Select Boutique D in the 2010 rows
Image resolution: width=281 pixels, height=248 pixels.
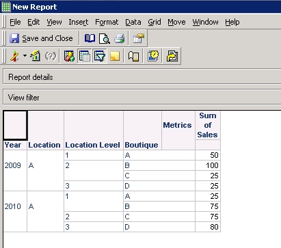pos(159,227)
